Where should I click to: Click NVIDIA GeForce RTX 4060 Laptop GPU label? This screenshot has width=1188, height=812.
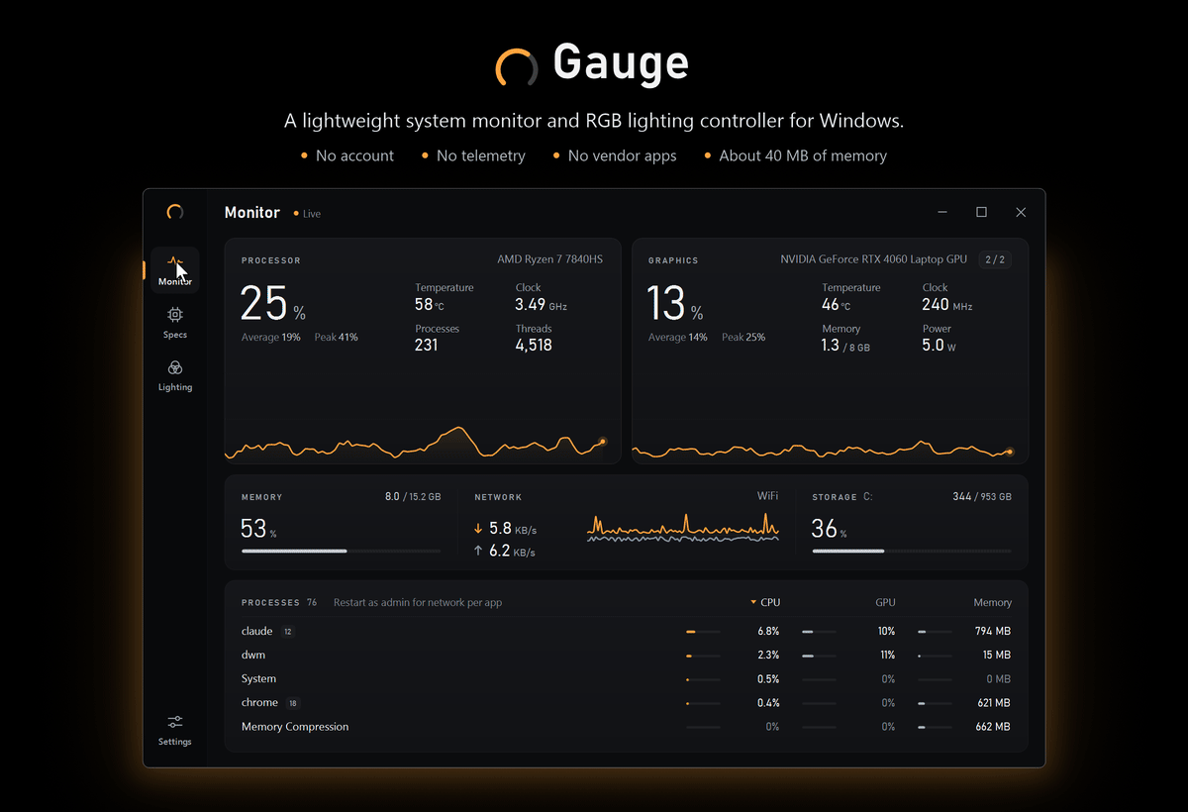coord(873,259)
